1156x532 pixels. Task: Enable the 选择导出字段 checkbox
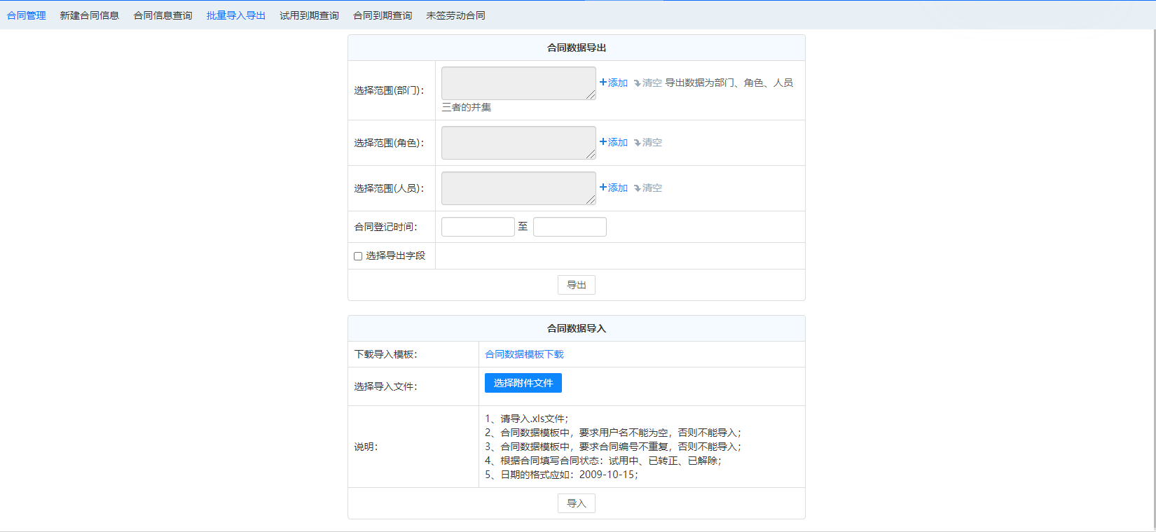[358, 256]
